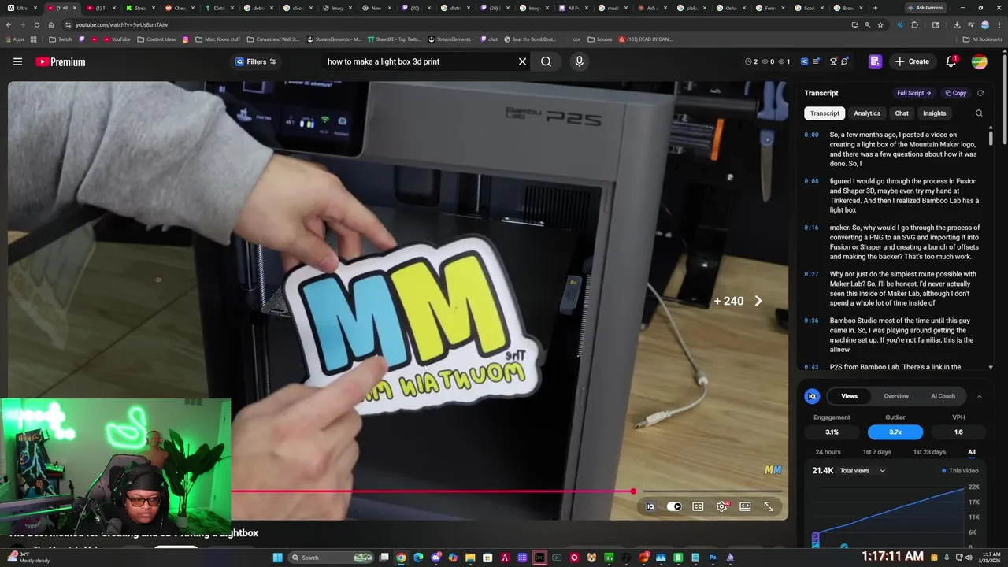Open the Chrome downloads icon
Image resolution: width=1008 pixels, height=567 pixels.
pos(956,24)
